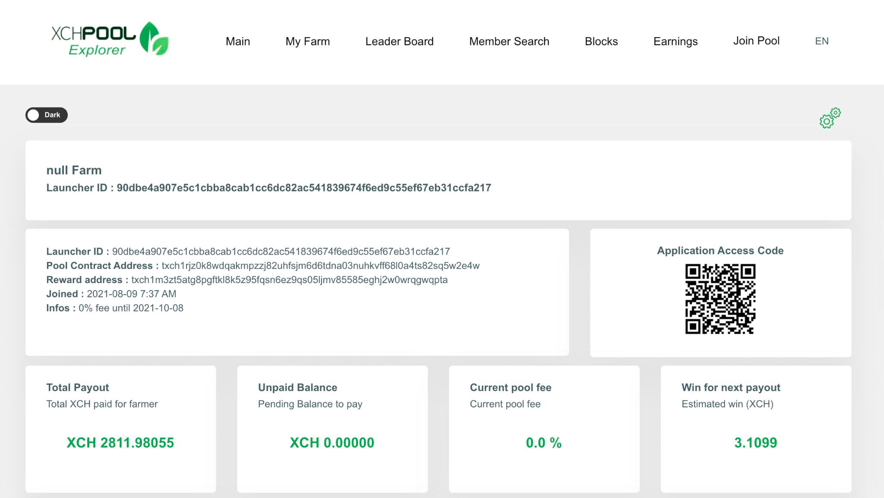Click the Total Payout XCH 2811.98055 value

(x=120, y=443)
